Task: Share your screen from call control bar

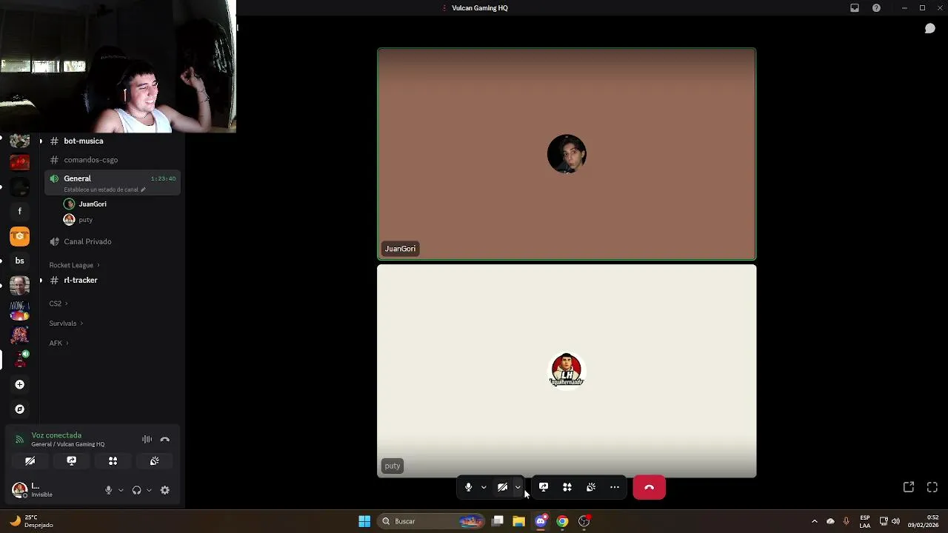Action: pyautogui.click(x=544, y=487)
